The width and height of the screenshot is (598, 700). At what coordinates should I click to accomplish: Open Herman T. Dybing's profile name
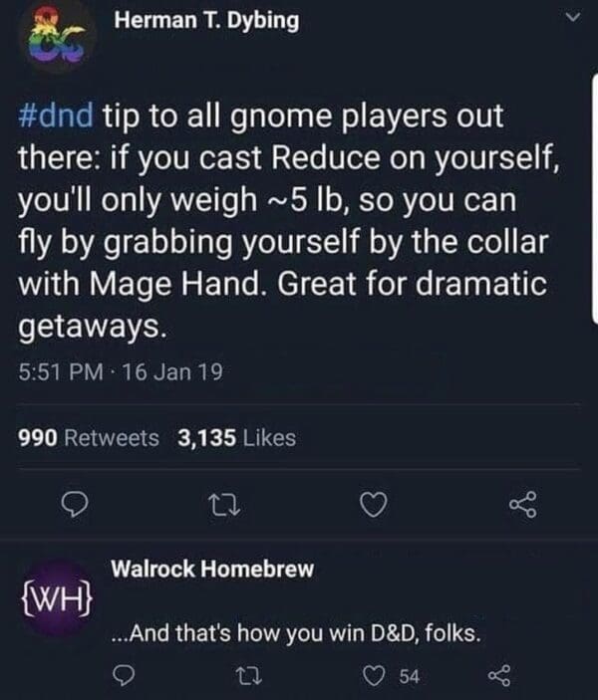pyautogui.click(x=206, y=21)
